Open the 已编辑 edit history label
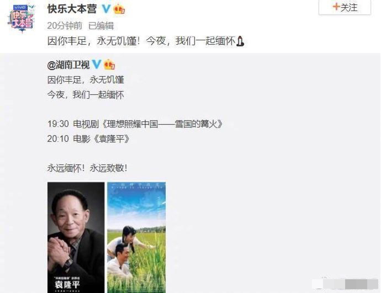The width and height of the screenshot is (381, 293). coord(101,26)
